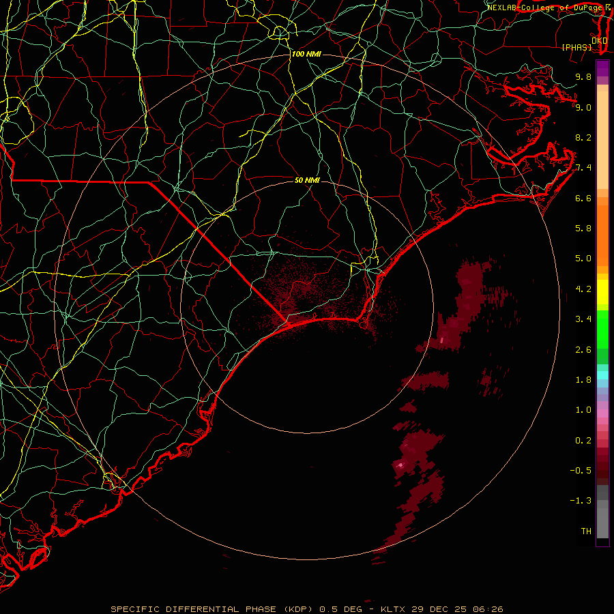
Task: Select the 9.0 scale value
Action: (583, 107)
